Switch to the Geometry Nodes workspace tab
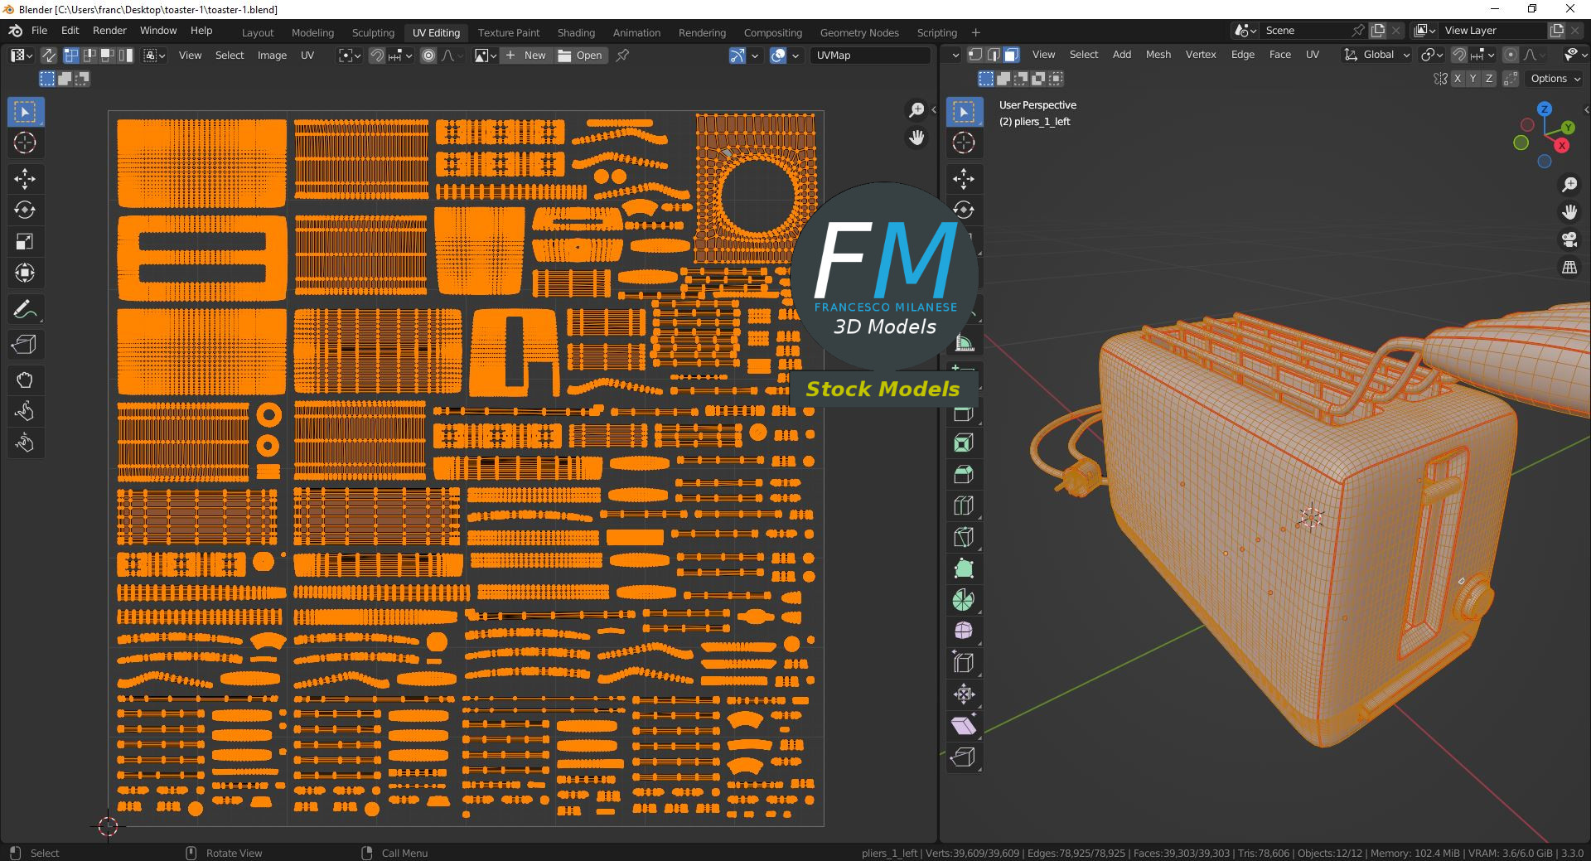The image size is (1591, 861). (859, 32)
